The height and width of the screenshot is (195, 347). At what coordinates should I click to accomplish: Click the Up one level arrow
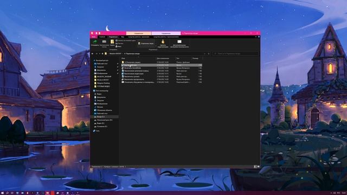(102, 54)
